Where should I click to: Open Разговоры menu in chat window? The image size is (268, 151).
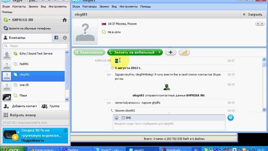[90, 7]
